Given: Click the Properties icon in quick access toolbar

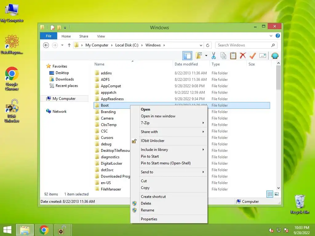Looking at the screenshot, I should coord(52,27).
